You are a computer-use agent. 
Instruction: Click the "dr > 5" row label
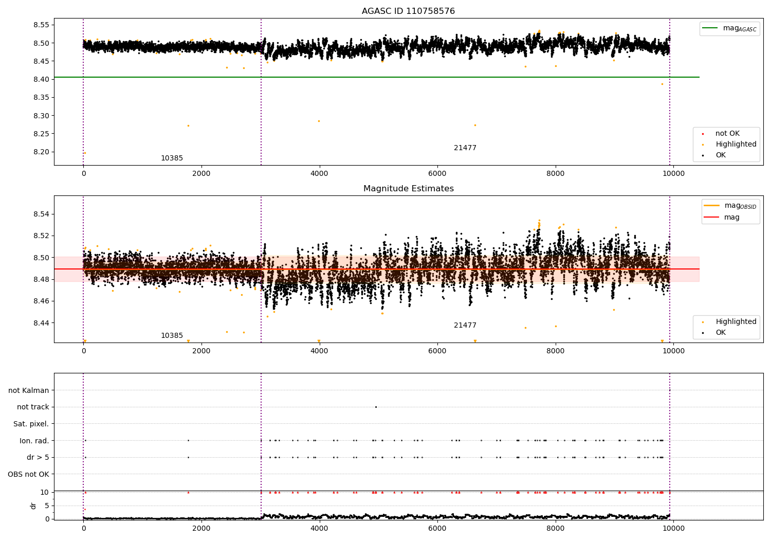(x=38, y=458)
